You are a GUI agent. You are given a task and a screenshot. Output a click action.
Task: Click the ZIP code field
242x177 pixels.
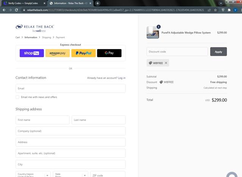[108, 174]
